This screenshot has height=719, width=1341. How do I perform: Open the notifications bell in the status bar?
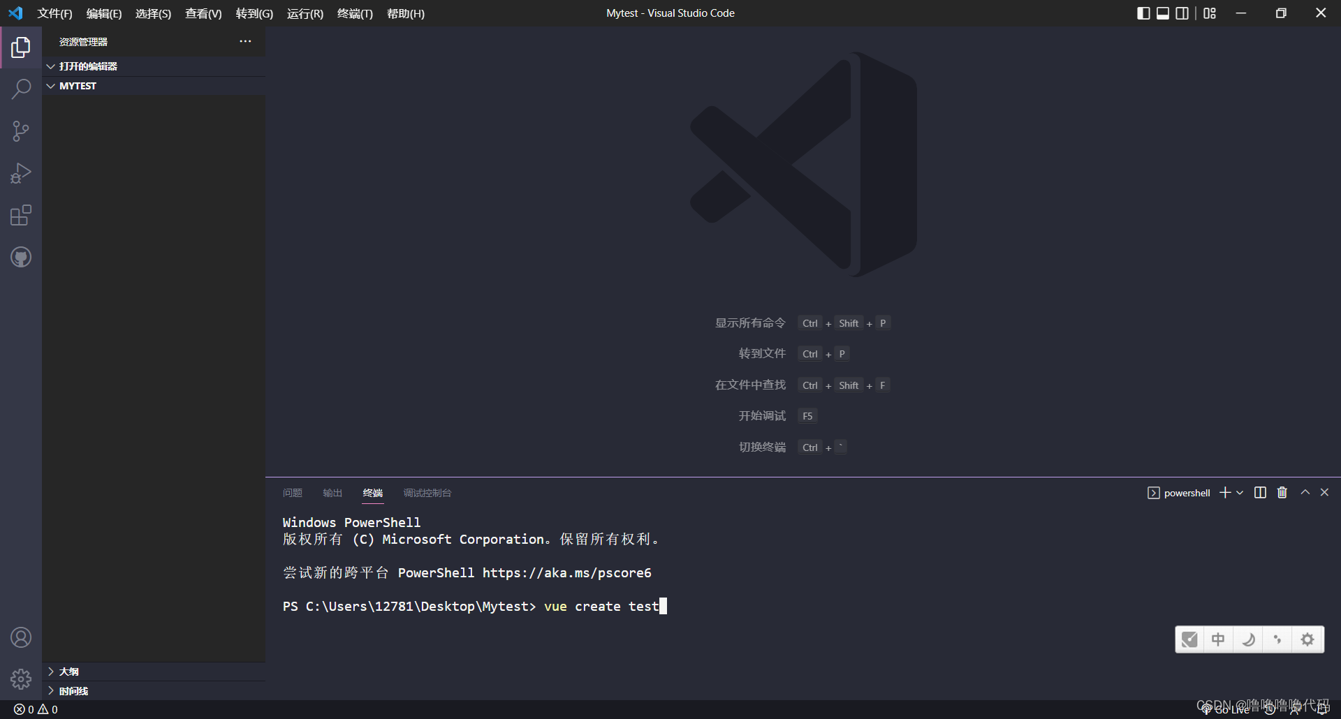(1323, 709)
